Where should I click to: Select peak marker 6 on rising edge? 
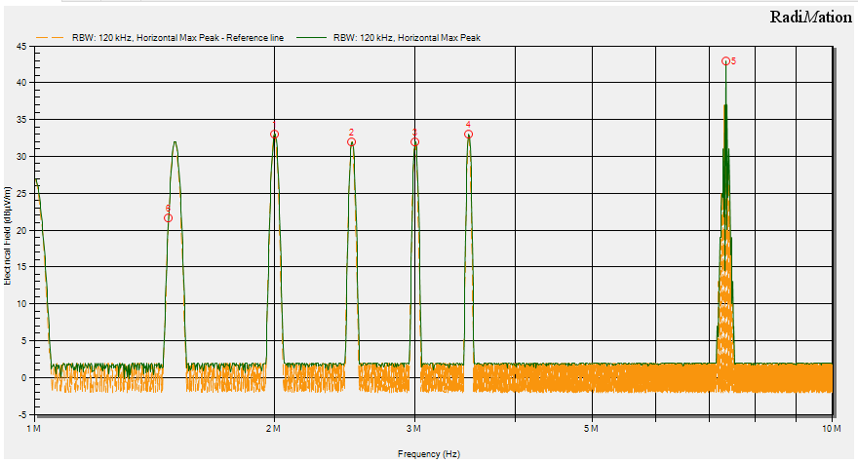tap(168, 218)
